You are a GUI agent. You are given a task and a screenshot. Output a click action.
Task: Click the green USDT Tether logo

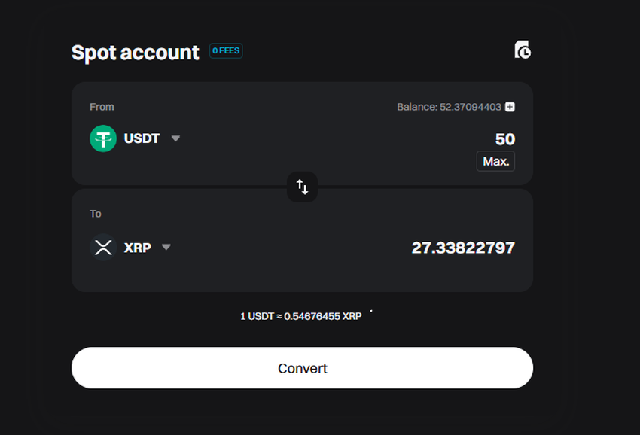click(x=103, y=138)
